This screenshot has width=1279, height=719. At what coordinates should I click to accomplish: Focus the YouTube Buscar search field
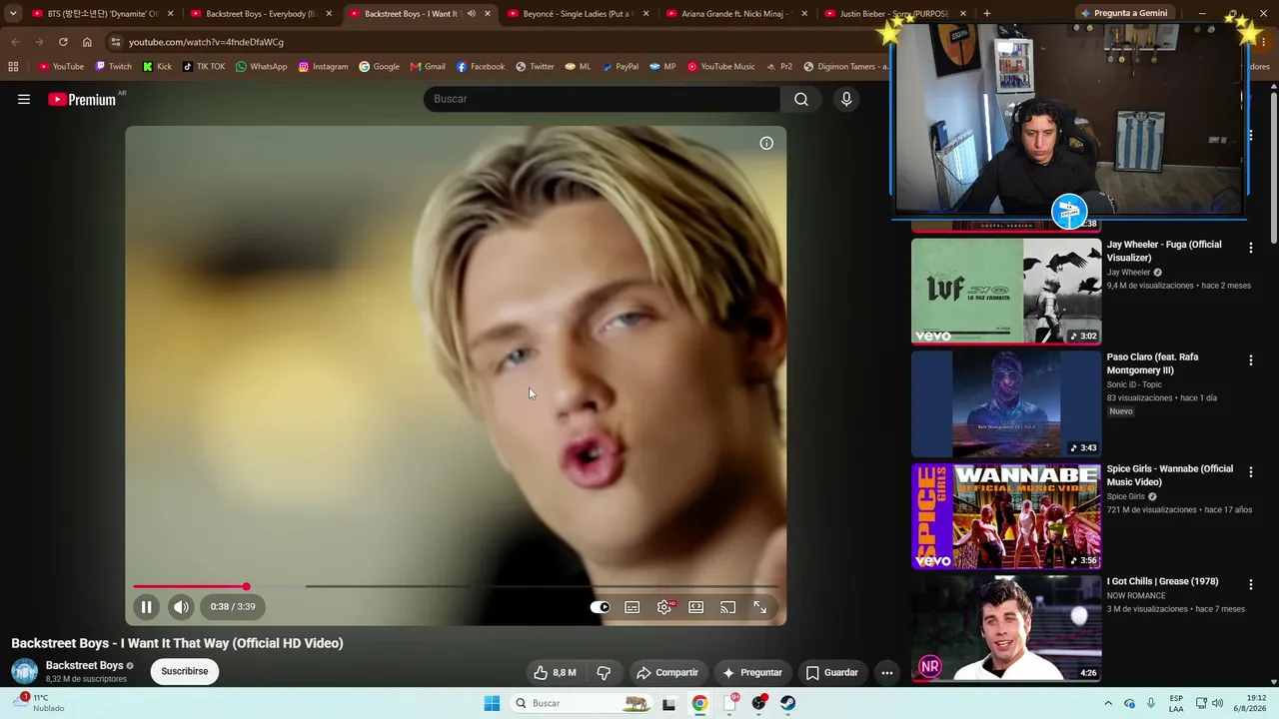pyautogui.click(x=602, y=99)
